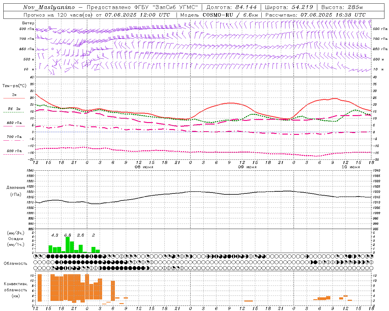Click the small orange convective bar near hour 12 on 09 июня
Viewport: 389px width, 311px height.
click(x=249, y=301)
